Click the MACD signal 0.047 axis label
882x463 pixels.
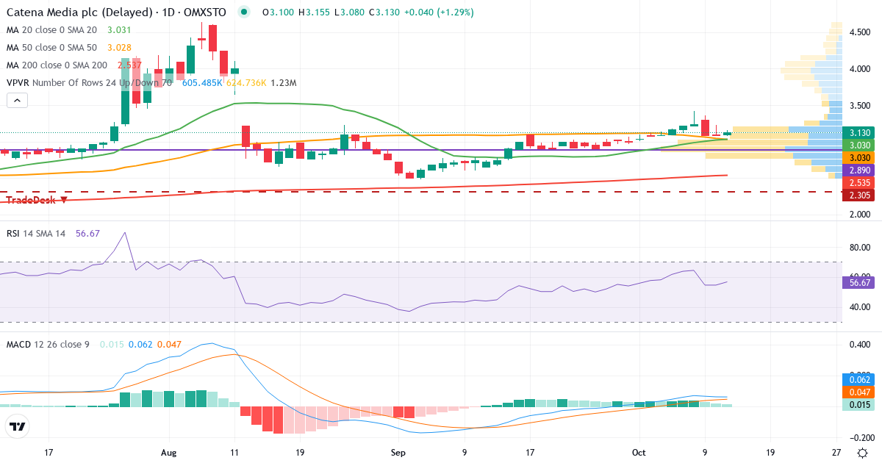pyautogui.click(x=859, y=392)
